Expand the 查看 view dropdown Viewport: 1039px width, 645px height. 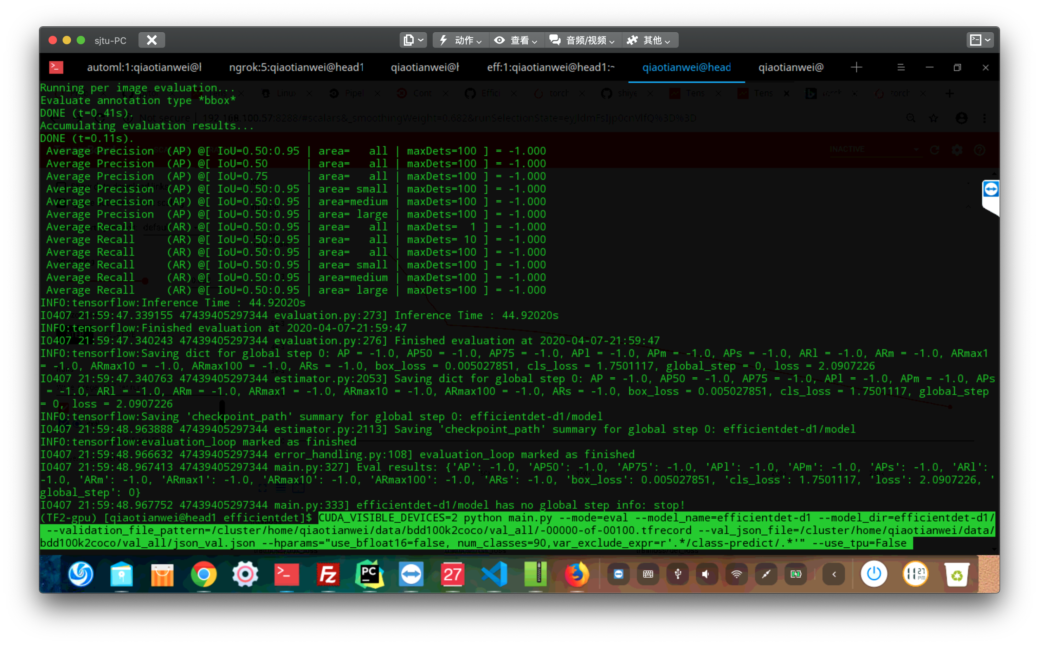click(x=516, y=40)
